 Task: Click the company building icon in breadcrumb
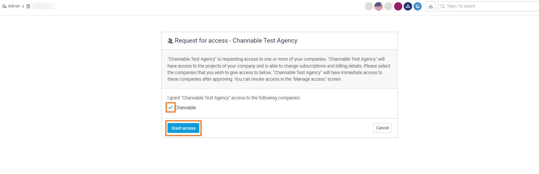click(28, 6)
